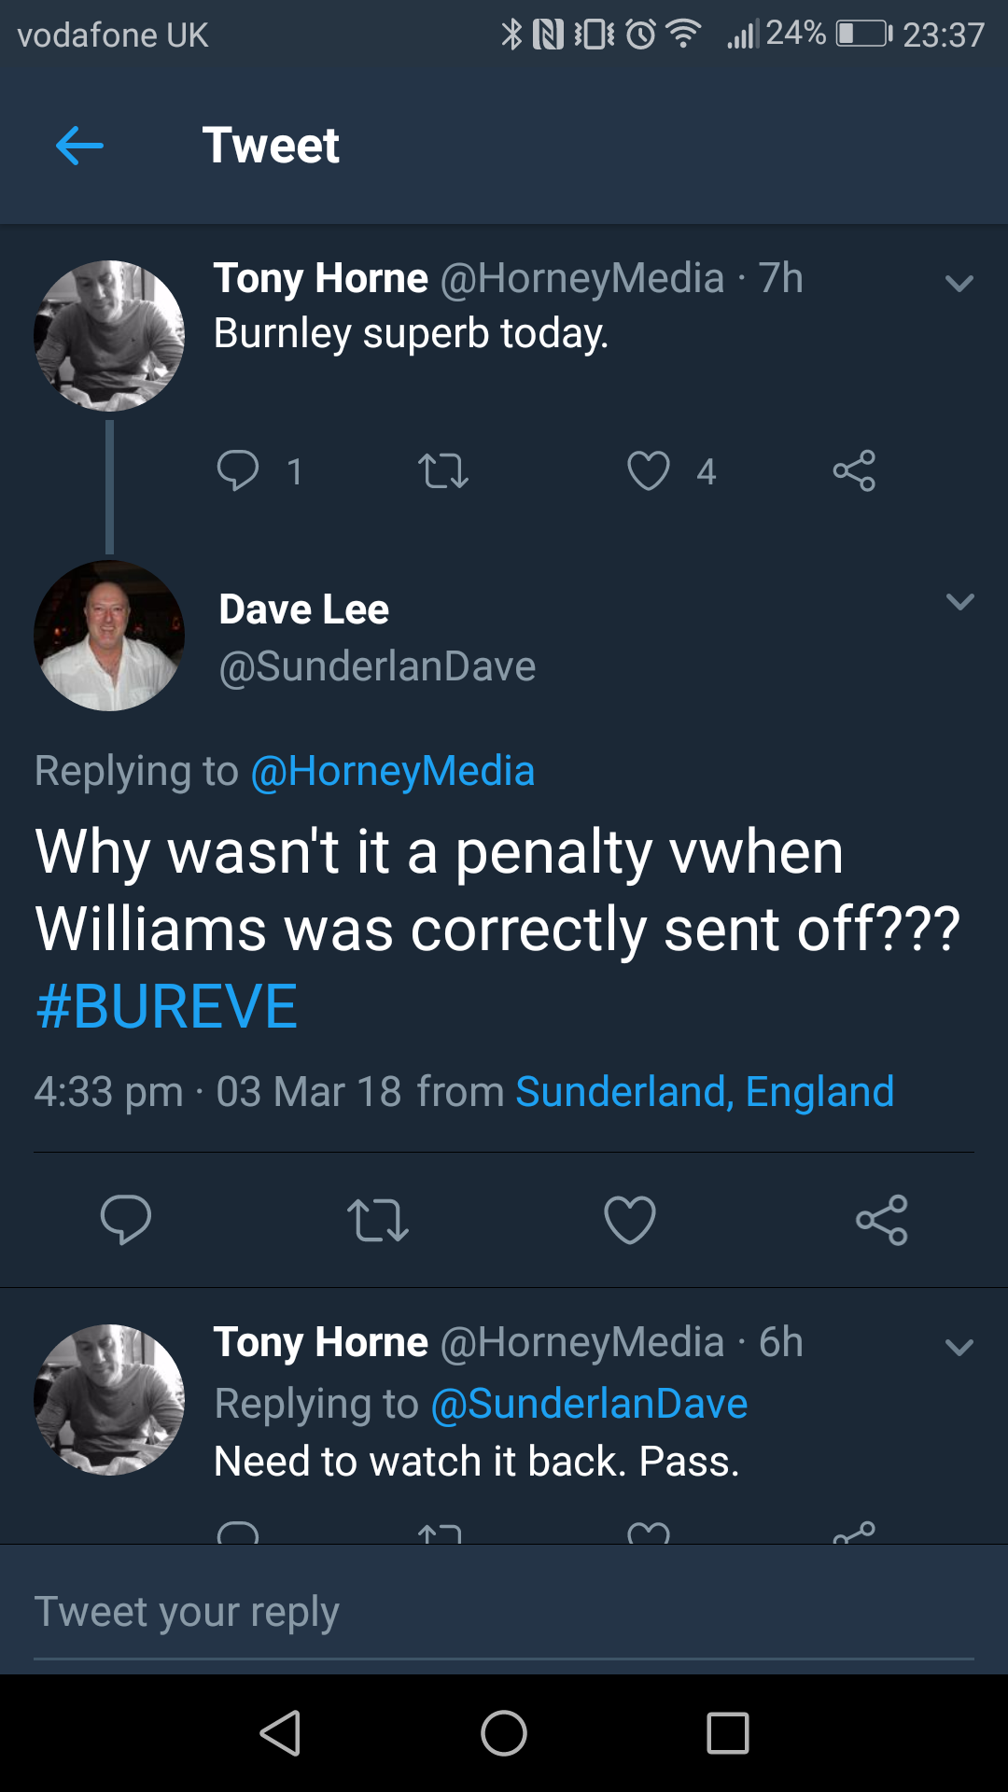Reply to Dave Lee's penalty tweet
1008x1792 pixels.
pos(126,1219)
